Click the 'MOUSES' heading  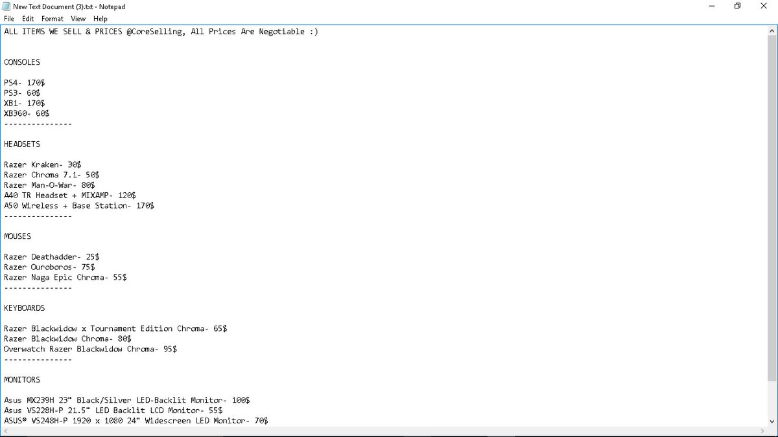[18, 236]
